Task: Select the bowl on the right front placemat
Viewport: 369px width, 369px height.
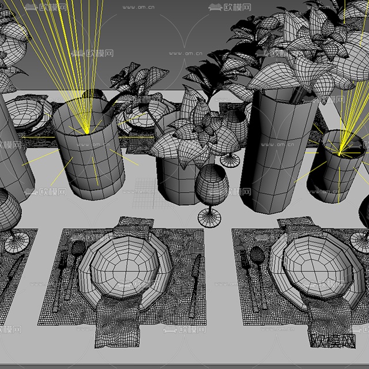Action: 318,266
